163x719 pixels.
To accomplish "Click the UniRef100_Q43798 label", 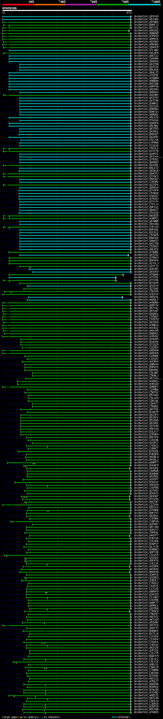I will tap(146, 64).
